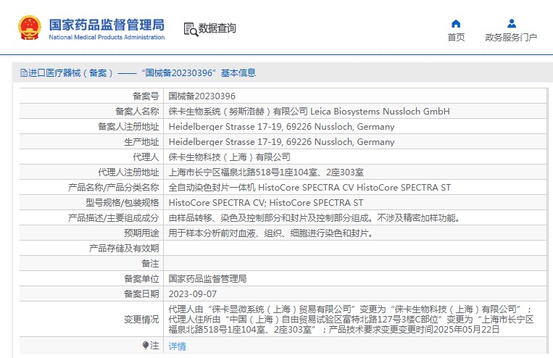
Task: Select 代理人注册地址 value 上海市长宁区福泉北路518号
Action: click(x=266, y=172)
